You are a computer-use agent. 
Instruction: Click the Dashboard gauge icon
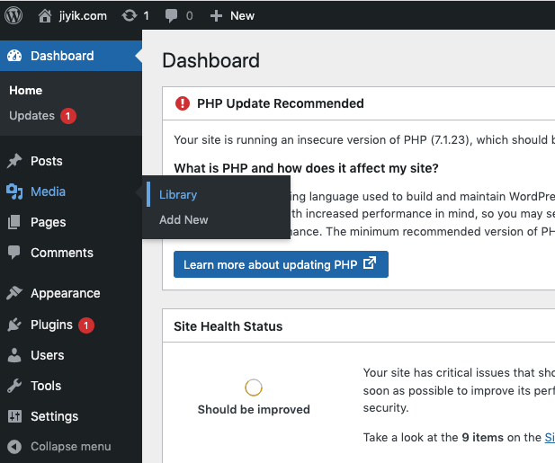(14, 56)
